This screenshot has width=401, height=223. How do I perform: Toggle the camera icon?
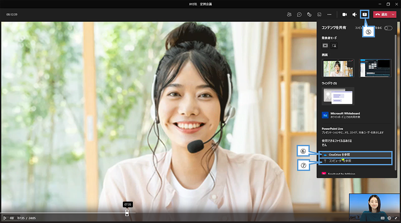(x=344, y=14)
